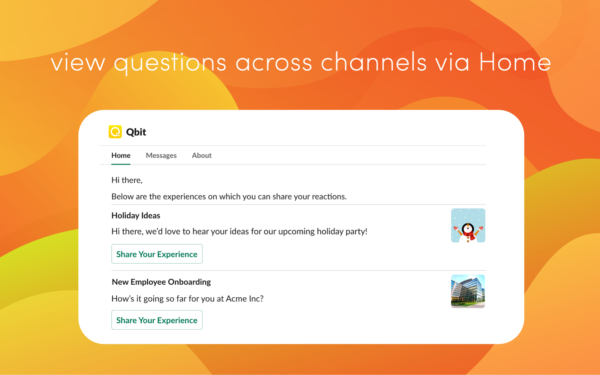Click the "Below are the experiences" intro text

coord(229,196)
